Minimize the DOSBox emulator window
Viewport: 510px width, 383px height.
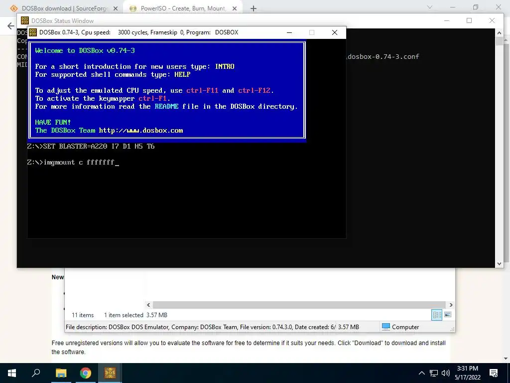[x=289, y=32]
